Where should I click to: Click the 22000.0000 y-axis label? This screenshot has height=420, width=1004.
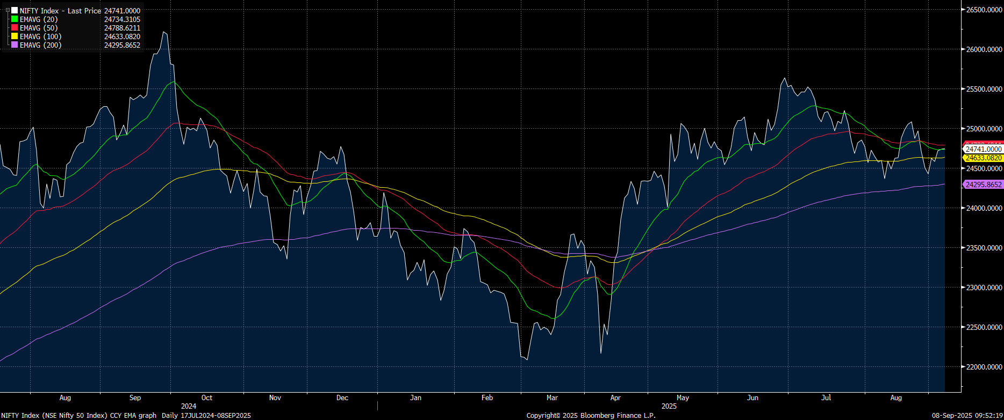point(984,367)
